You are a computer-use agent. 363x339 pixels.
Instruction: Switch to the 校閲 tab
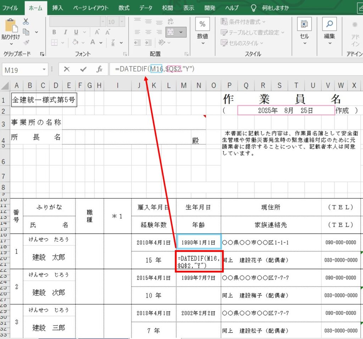tap(168, 8)
